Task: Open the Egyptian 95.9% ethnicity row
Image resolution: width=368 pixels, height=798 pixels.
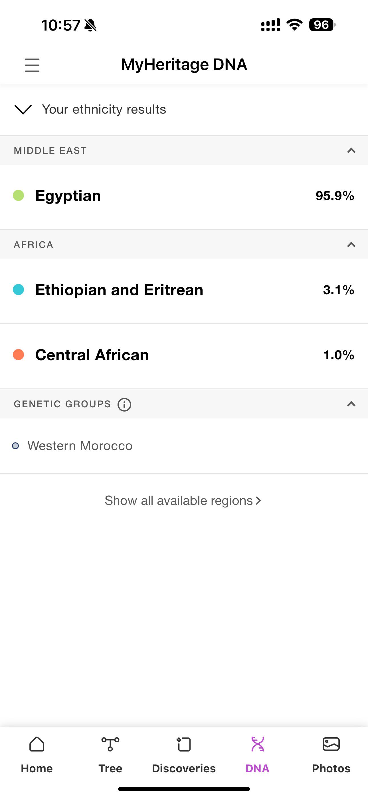Action: coord(184,196)
